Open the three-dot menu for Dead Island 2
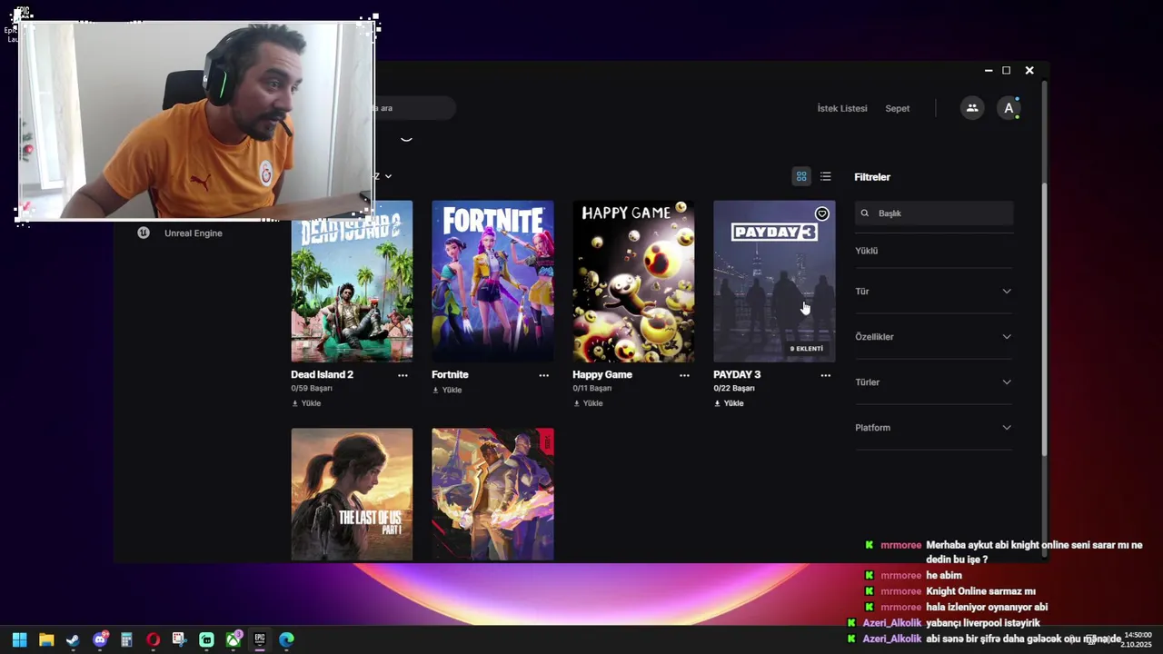Image resolution: width=1163 pixels, height=654 pixels. [x=403, y=375]
